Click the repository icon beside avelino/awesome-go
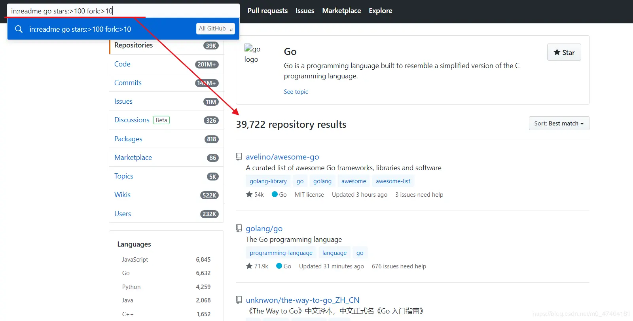This screenshot has width=633, height=321. point(239,157)
